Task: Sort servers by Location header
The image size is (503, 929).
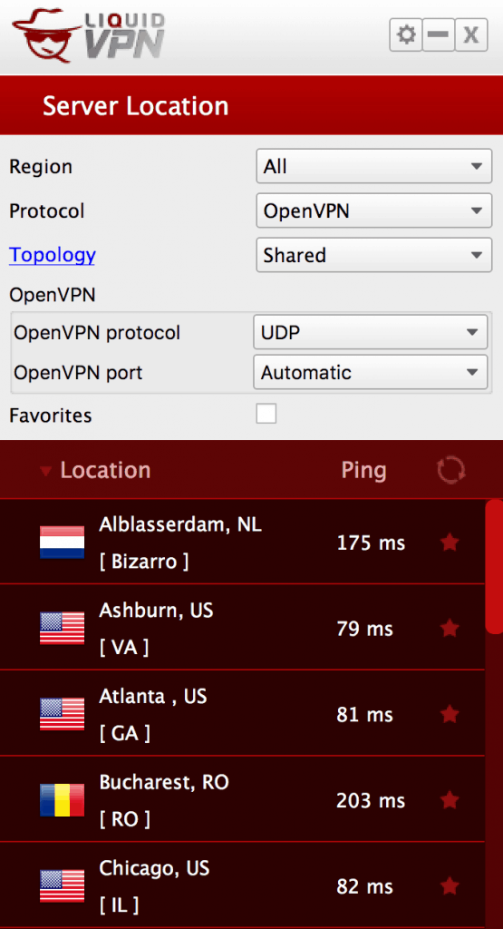Action: coord(105,471)
